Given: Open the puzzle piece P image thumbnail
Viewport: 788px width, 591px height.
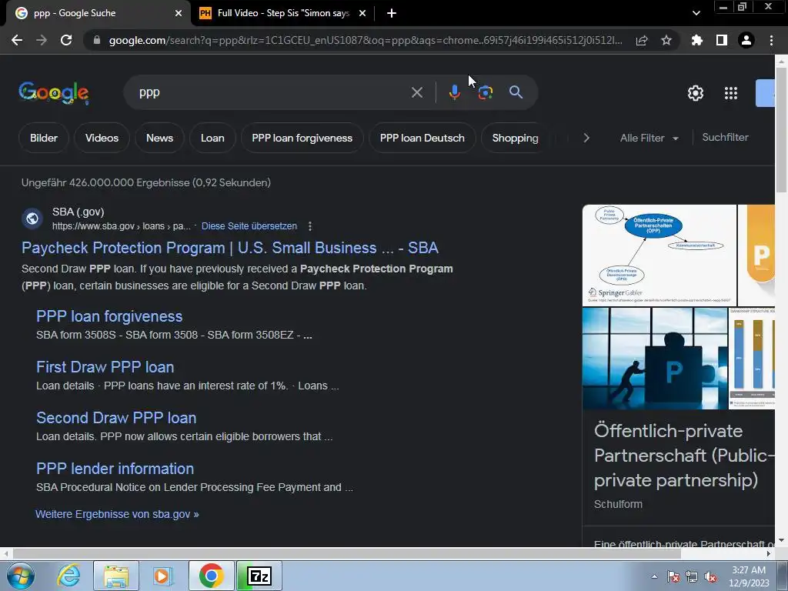Looking at the screenshot, I should (655, 359).
